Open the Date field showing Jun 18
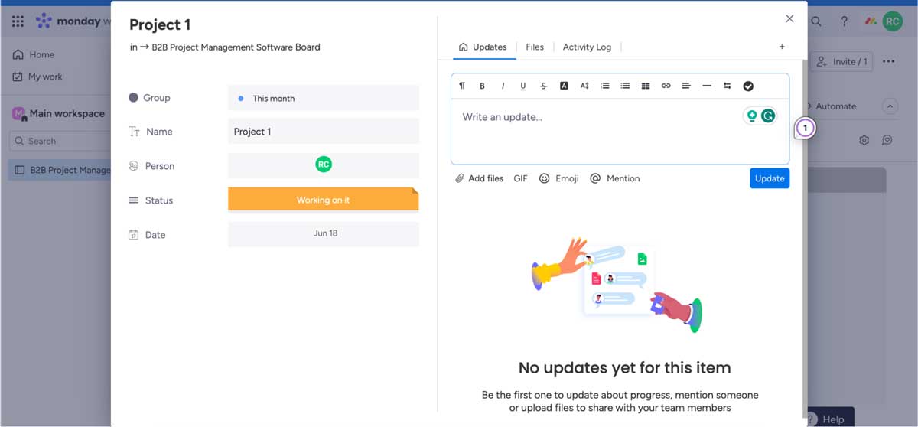Screen dimensions: 918x427 coord(324,233)
